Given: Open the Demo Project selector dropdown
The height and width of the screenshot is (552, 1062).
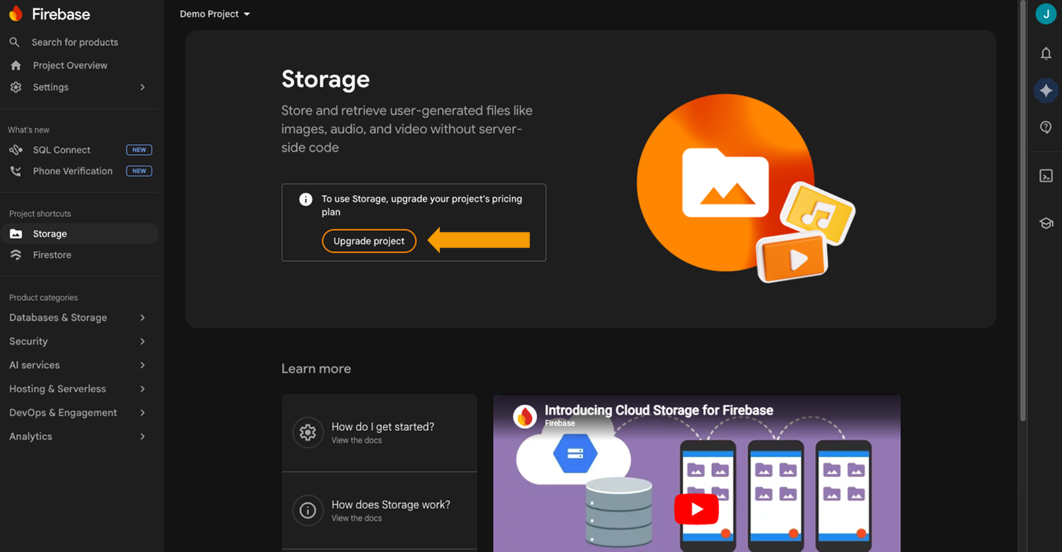Looking at the screenshot, I should [215, 14].
